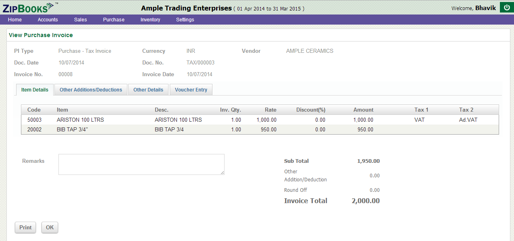This screenshot has height=241, width=514.
Task: Open the Sales menu
Action: pos(81,20)
